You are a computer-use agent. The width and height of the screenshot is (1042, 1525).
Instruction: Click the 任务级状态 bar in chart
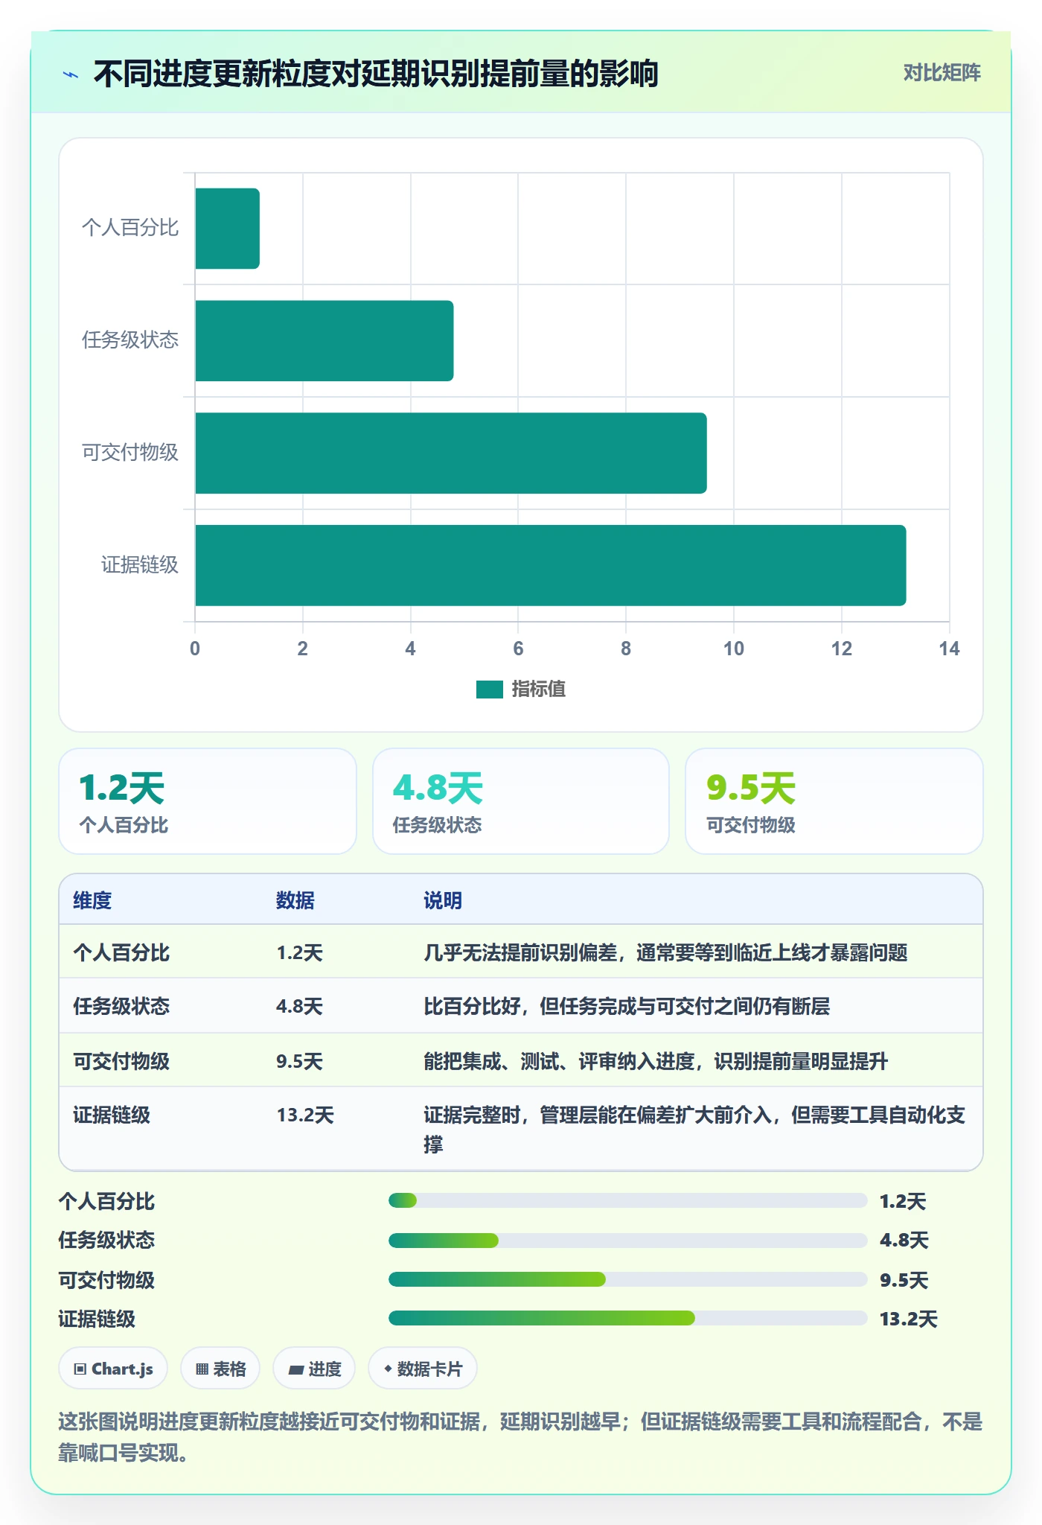(324, 341)
